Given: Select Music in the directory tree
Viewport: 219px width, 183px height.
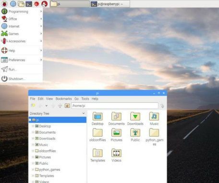Looking at the screenshot, I should (x=44, y=145).
